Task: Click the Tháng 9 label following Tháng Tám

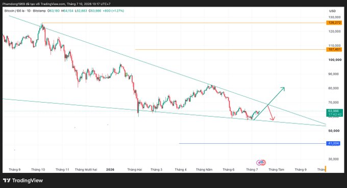Action: click(x=301, y=170)
